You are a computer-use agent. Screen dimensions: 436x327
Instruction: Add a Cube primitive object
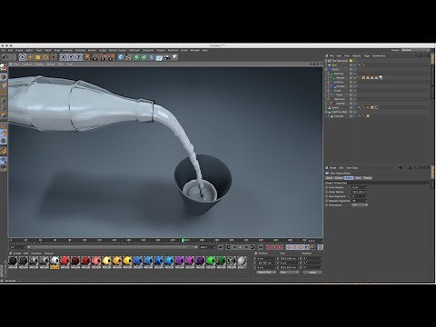121,57
